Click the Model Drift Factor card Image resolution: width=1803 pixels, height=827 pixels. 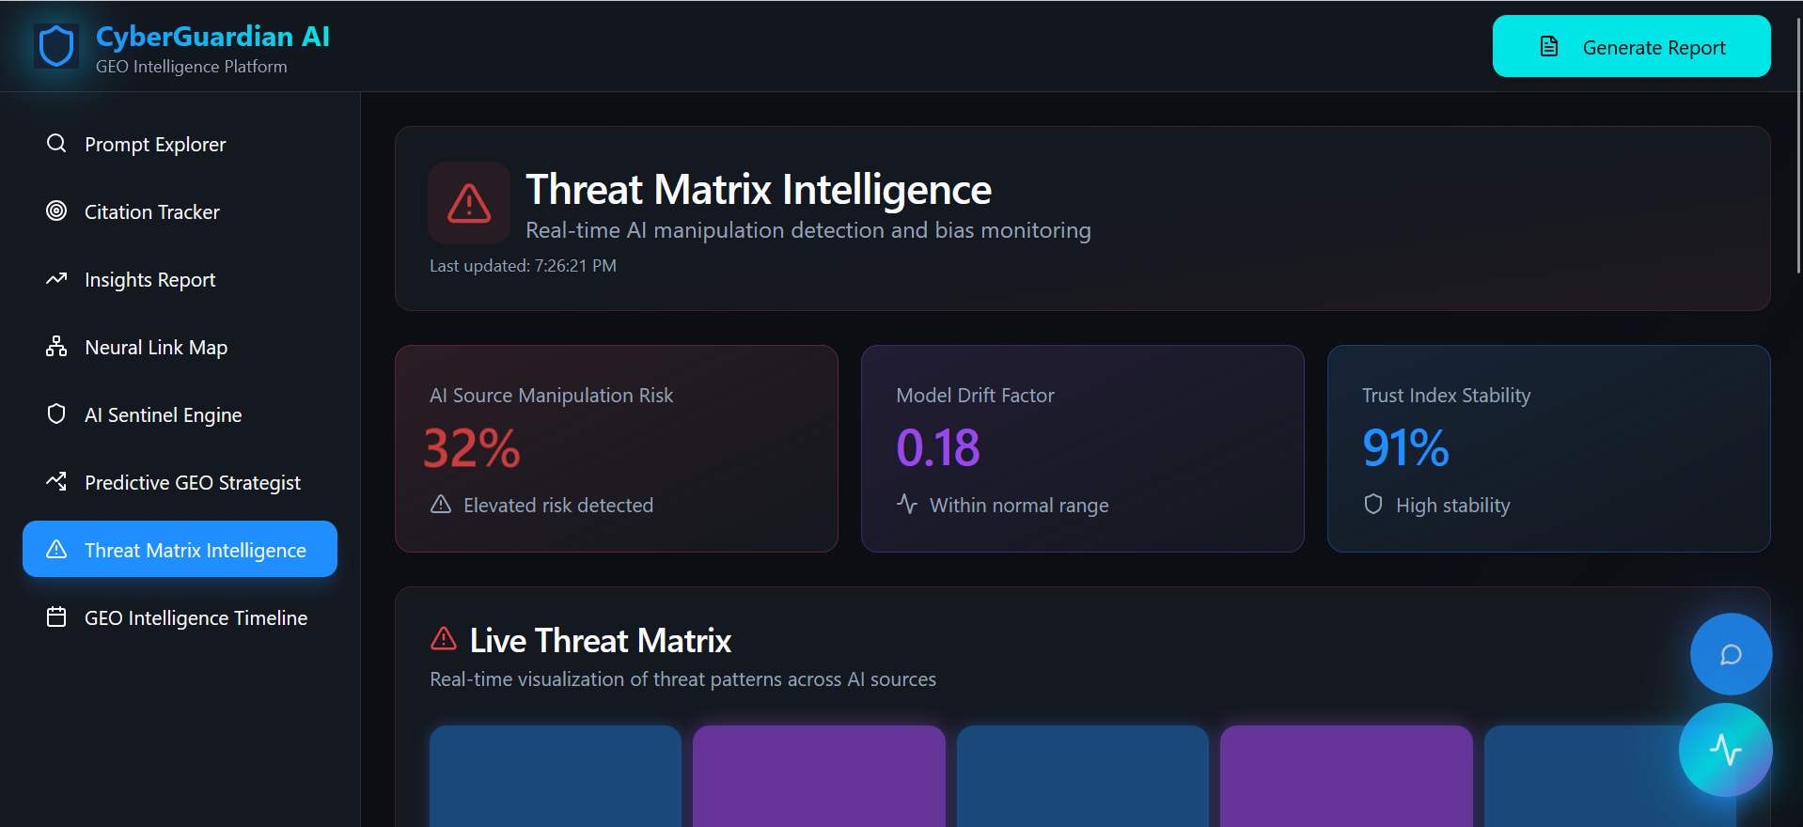tap(1083, 448)
